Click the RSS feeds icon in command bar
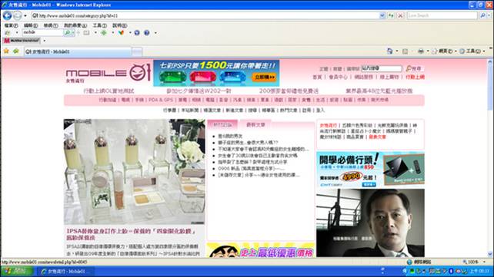Image resolution: width=494 pixels, height=277 pixels. pyautogui.click(x=406, y=51)
